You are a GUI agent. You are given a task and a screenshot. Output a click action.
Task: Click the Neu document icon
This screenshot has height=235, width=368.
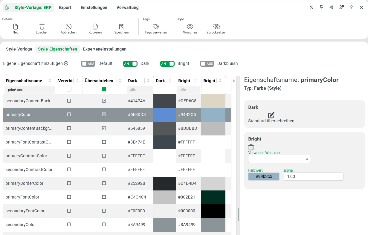(x=16, y=27)
